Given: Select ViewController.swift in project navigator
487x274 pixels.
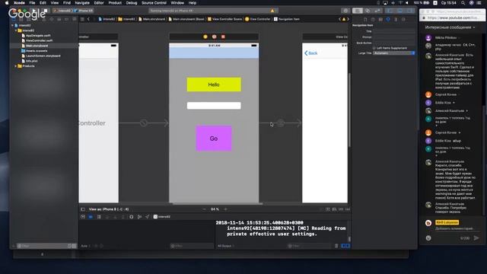Looking at the screenshot, I should pos(39,40).
